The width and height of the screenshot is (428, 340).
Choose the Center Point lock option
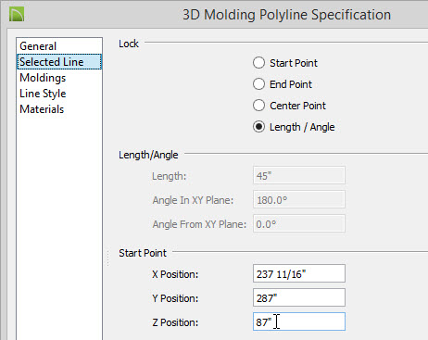pyautogui.click(x=258, y=106)
